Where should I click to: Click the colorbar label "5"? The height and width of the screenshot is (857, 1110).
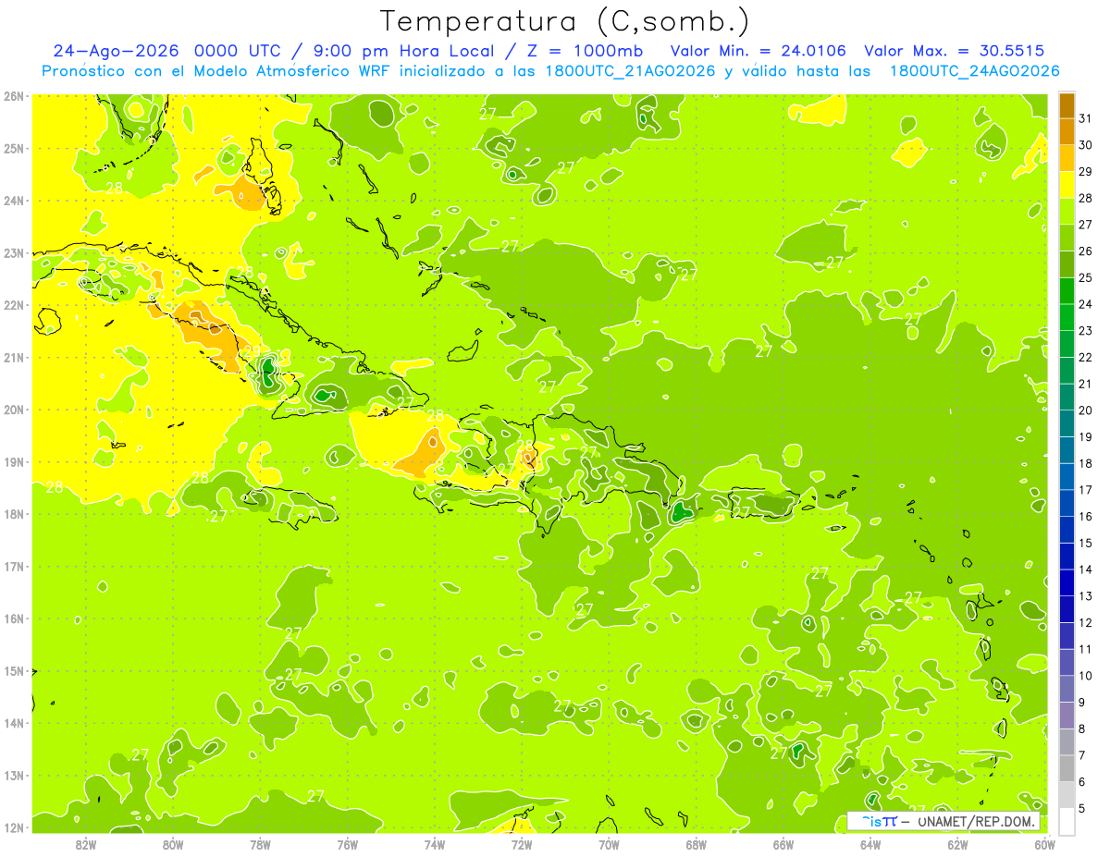(x=1082, y=808)
